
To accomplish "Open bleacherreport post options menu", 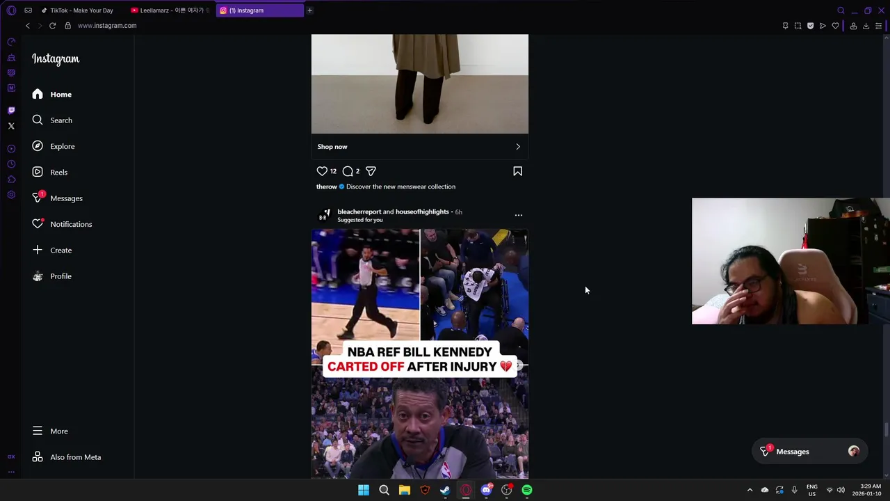I will (x=518, y=215).
